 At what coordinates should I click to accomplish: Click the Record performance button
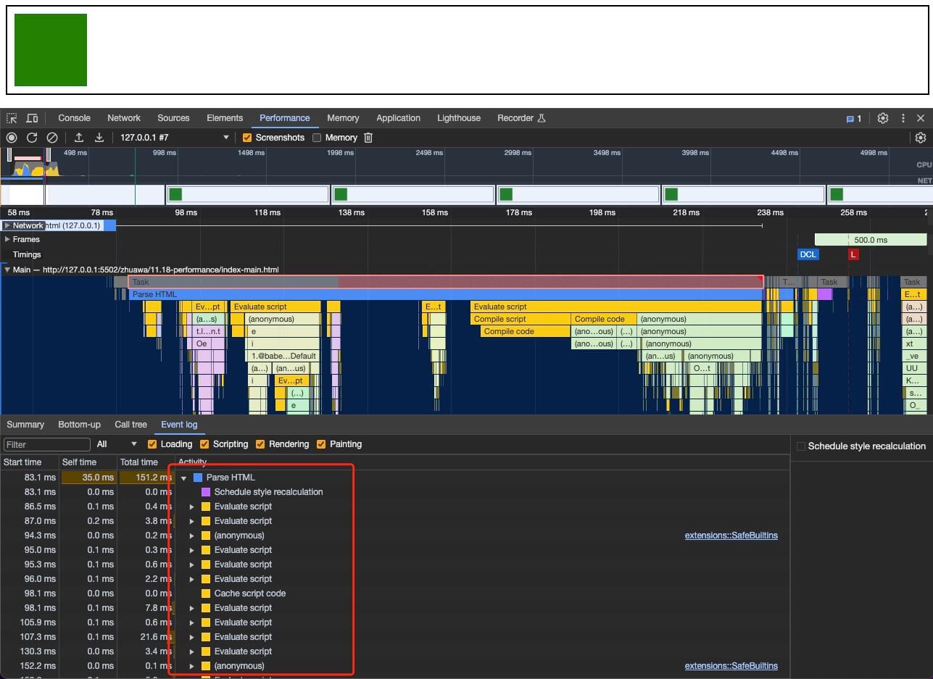pos(12,138)
